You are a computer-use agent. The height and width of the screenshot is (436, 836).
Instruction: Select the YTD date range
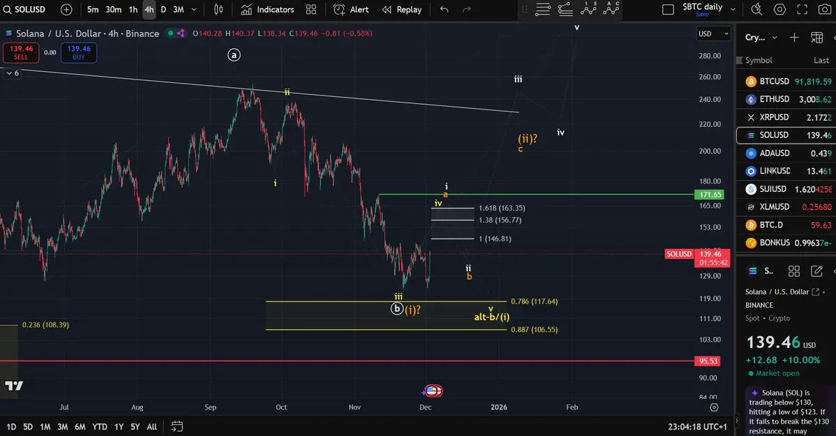[100, 426]
